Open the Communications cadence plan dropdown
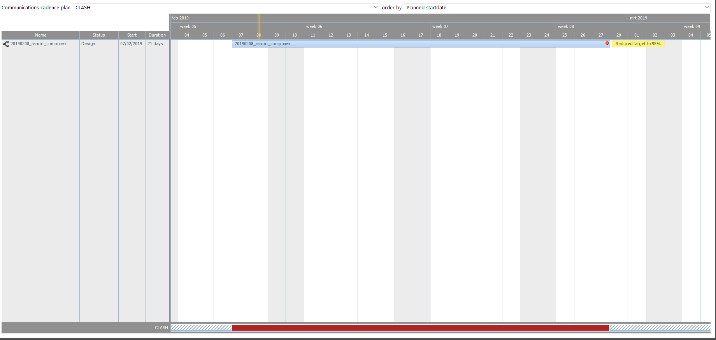Viewport: 716px width, 340px height. pyautogui.click(x=226, y=7)
